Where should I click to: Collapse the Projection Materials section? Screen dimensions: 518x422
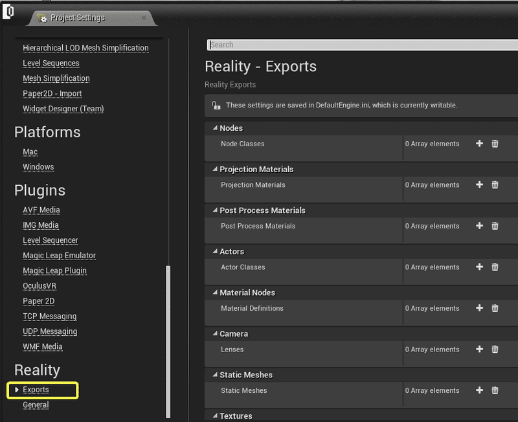coord(215,169)
